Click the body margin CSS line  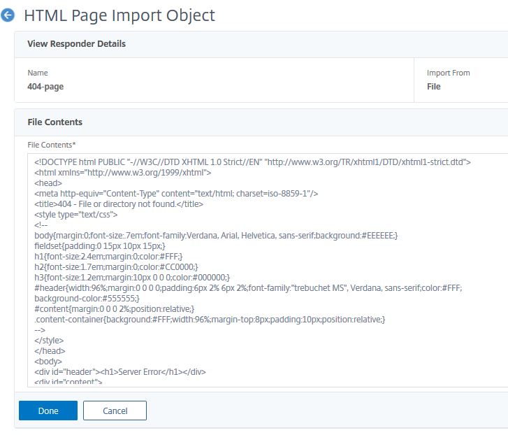(216, 236)
